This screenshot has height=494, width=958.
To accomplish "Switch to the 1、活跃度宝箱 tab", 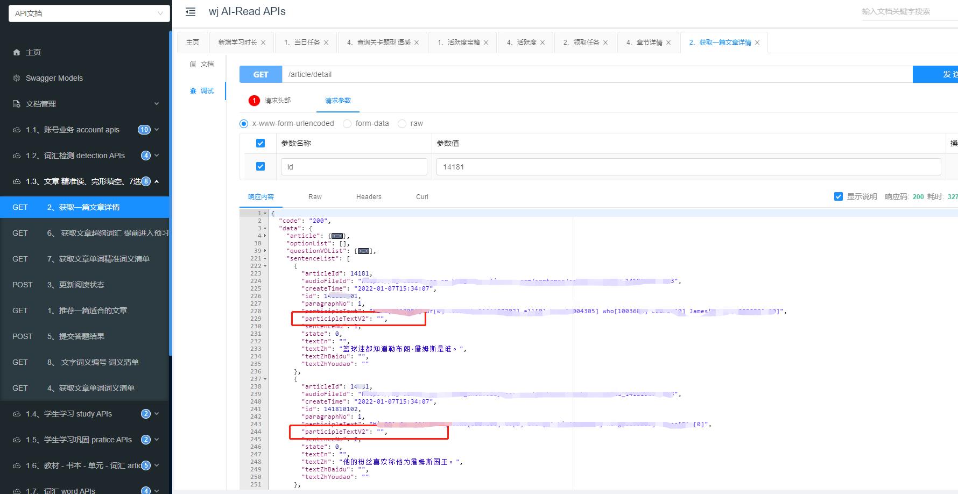I will 459,43.
